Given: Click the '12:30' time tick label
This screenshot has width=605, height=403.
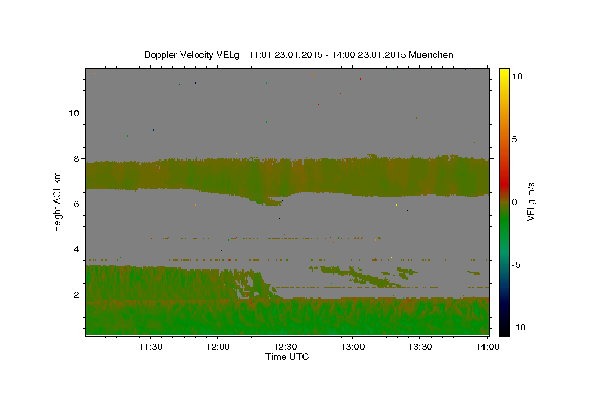Looking at the screenshot, I should point(285,347).
